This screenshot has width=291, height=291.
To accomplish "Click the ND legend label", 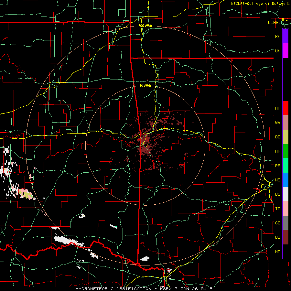I will (x=277, y=252).
